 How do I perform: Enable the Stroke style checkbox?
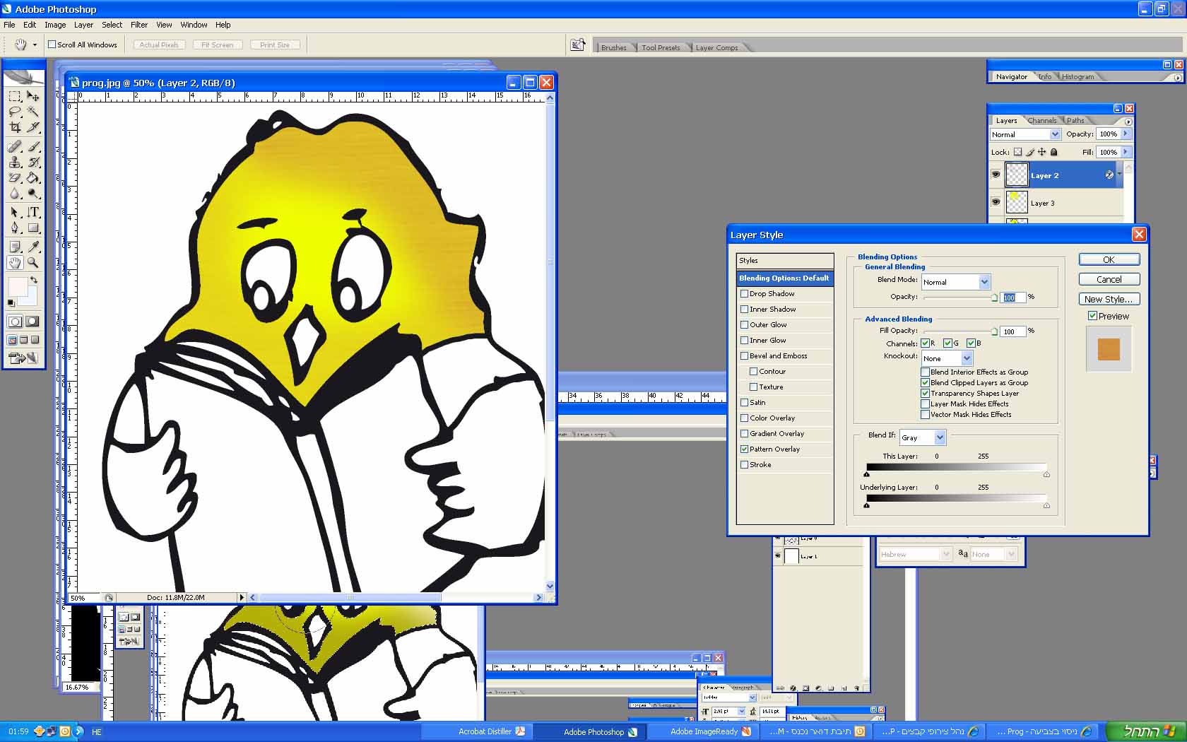[x=744, y=464]
